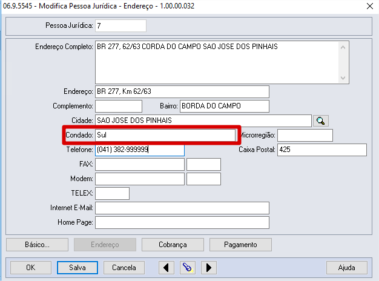Switch to the Básico... section
The height and width of the screenshot is (281, 379).
click(x=37, y=245)
